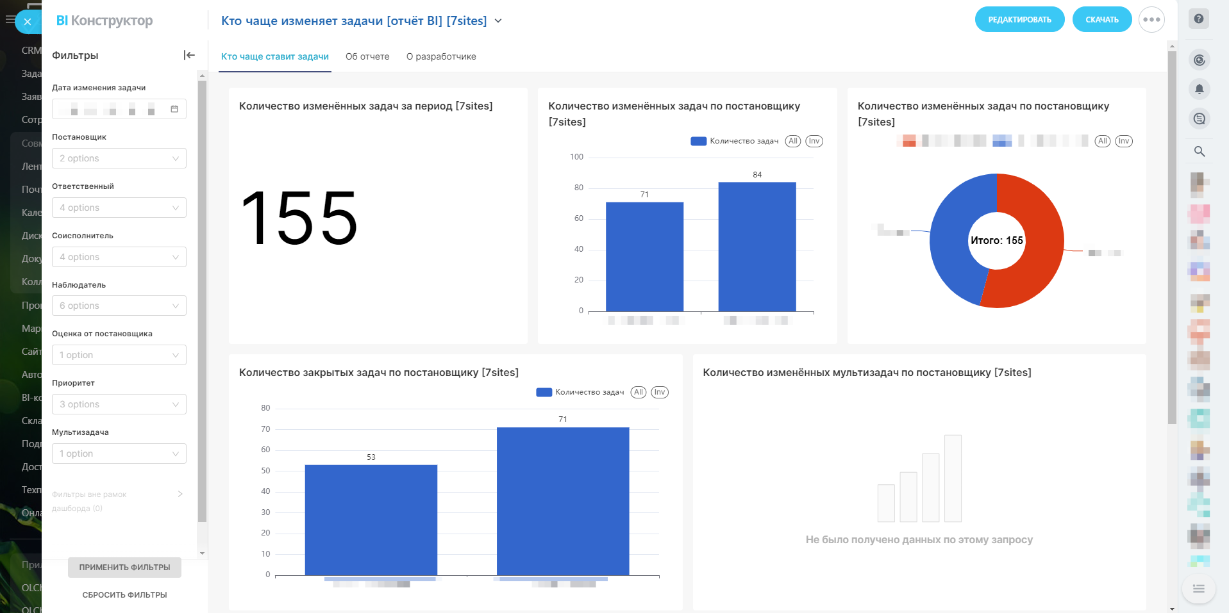
Task: Toggle Inv legend in closed tasks chart
Action: (660, 392)
